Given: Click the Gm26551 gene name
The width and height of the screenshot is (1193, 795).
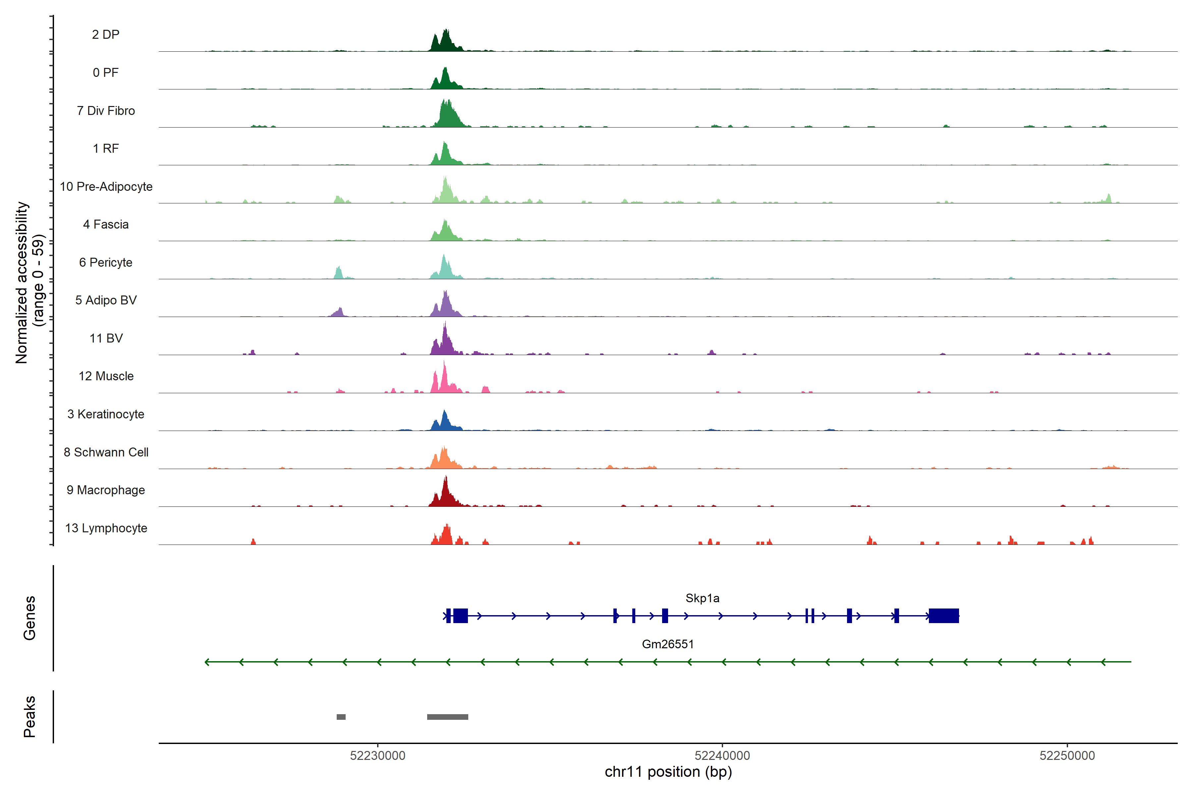Looking at the screenshot, I should [x=667, y=644].
